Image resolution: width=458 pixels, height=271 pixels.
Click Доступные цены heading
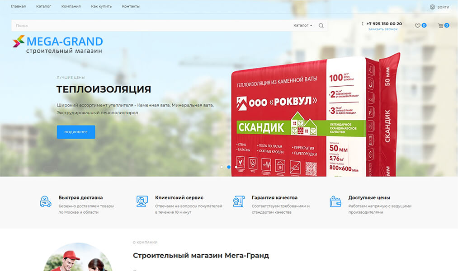pyautogui.click(x=369, y=197)
